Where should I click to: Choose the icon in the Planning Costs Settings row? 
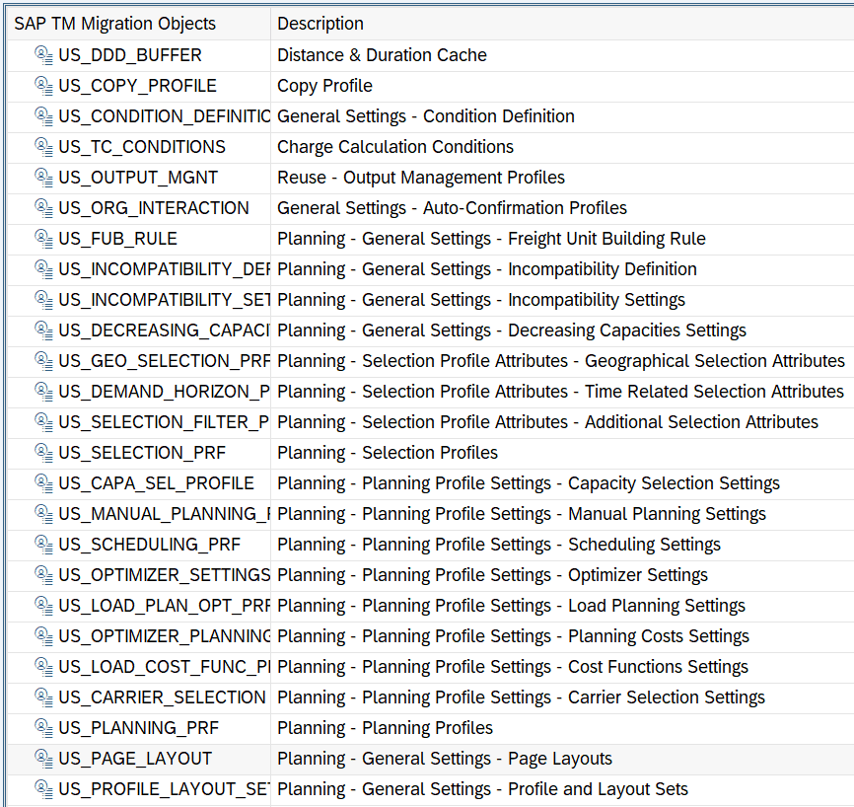43,636
